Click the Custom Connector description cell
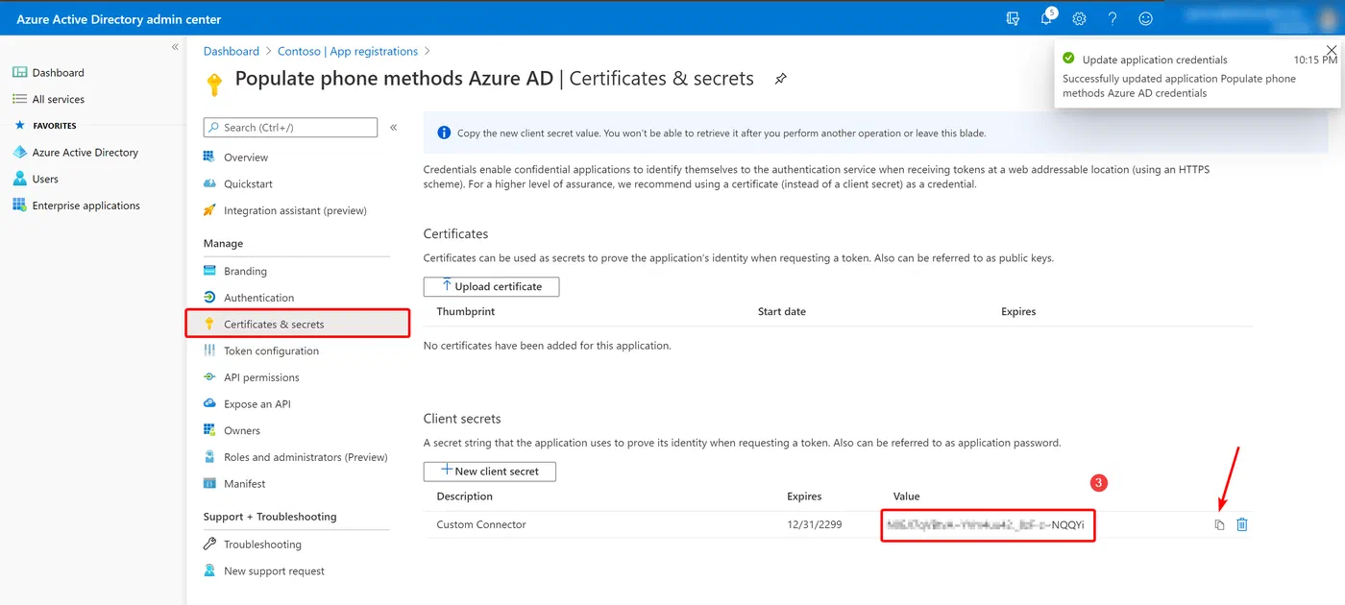The image size is (1345, 605). [x=481, y=525]
